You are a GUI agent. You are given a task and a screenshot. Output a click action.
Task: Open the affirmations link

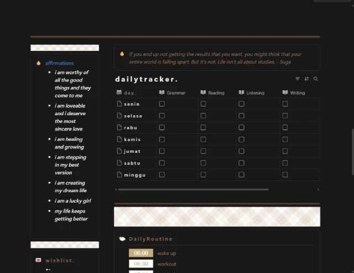(60, 63)
